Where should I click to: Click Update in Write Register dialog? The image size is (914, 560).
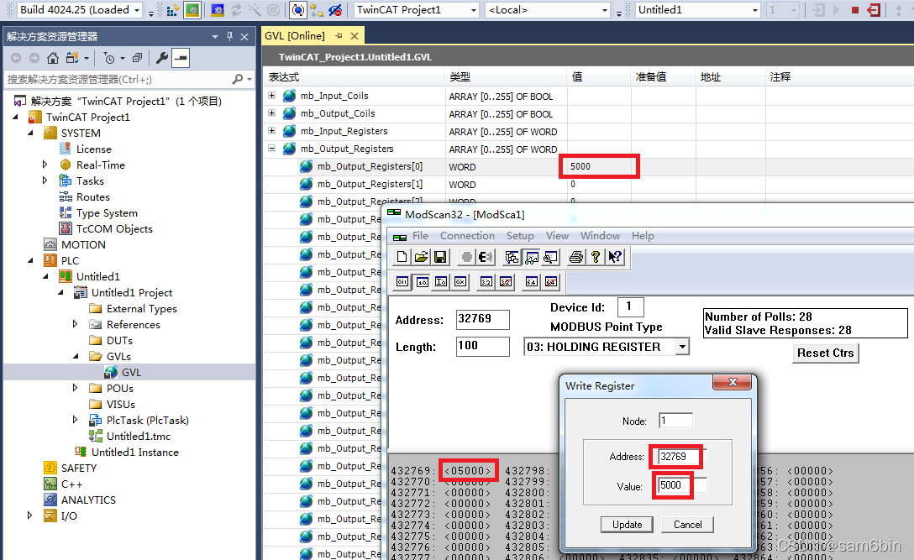pos(628,525)
